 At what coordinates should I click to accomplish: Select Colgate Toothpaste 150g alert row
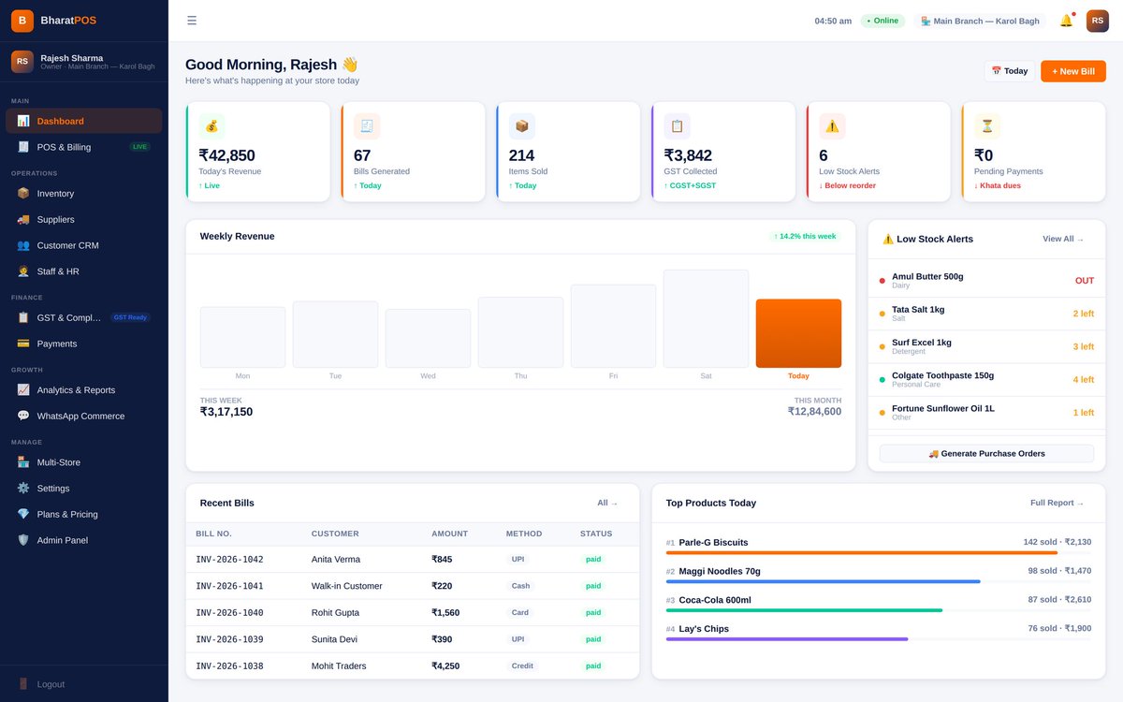986,379
